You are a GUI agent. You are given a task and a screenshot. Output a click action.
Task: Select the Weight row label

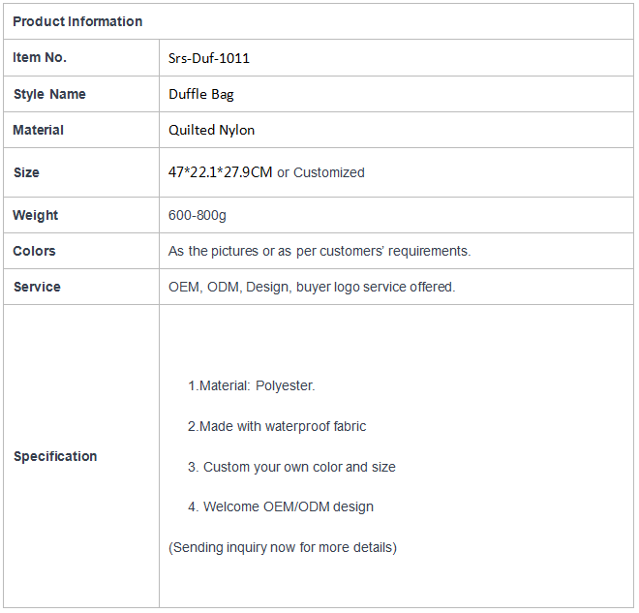point(36,215)
